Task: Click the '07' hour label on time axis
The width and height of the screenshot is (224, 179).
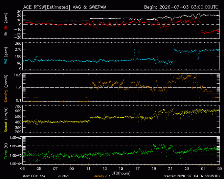Action: [x=55, y=169]
